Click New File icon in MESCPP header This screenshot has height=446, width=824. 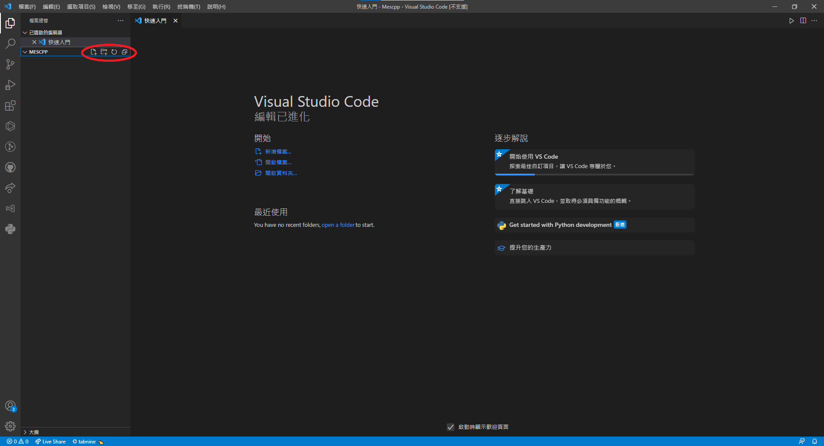(x=94, y=52)
